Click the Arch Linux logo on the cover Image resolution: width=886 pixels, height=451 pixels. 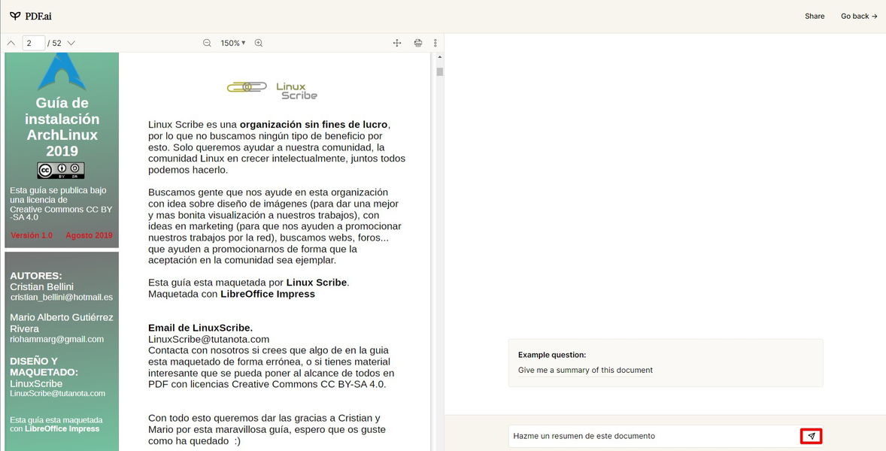[x=62, y=71]
